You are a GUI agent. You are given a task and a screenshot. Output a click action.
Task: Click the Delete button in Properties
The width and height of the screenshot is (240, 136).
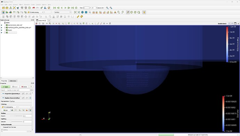[24, 87]
